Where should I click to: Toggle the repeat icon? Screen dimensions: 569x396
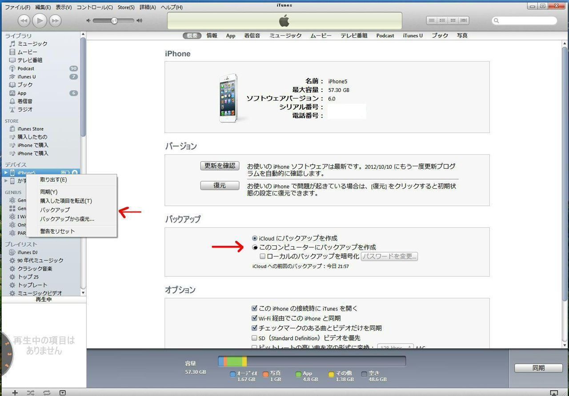point(46,392)
